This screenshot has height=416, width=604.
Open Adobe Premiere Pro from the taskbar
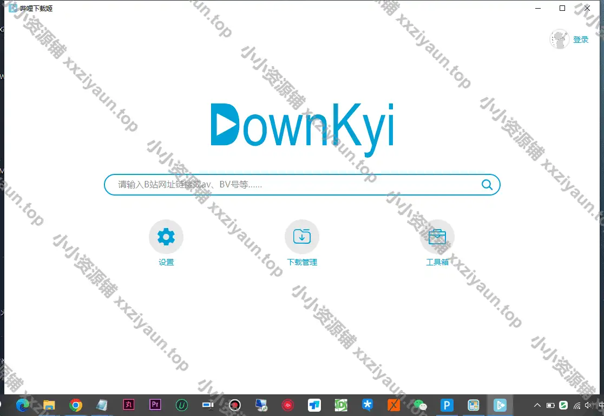coord(155,405)
